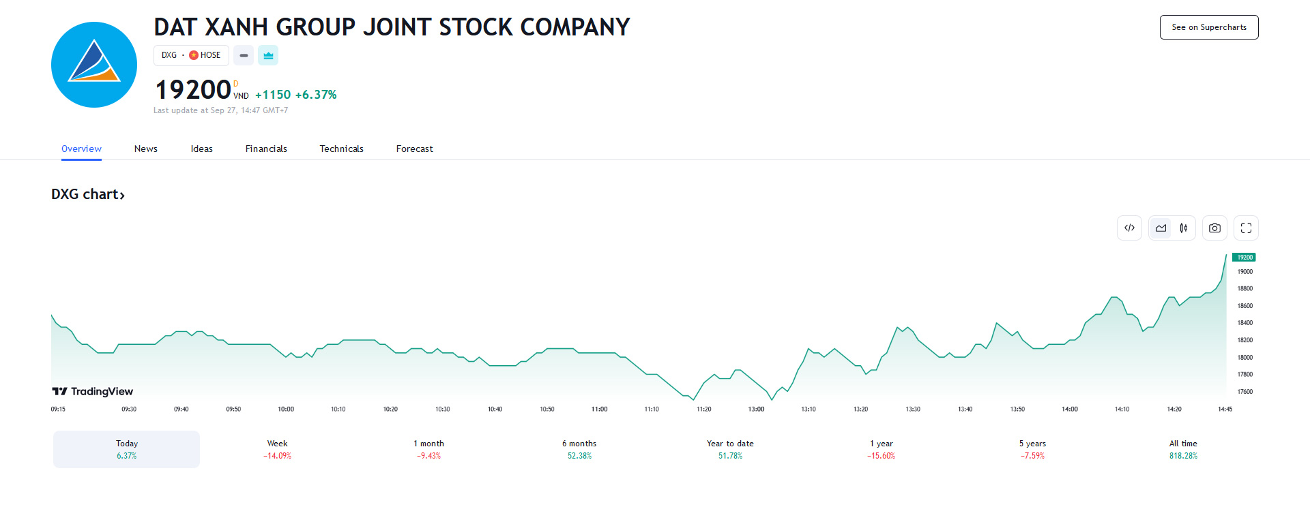Click the TradingView logo on chart

click(x=93, y=391)
